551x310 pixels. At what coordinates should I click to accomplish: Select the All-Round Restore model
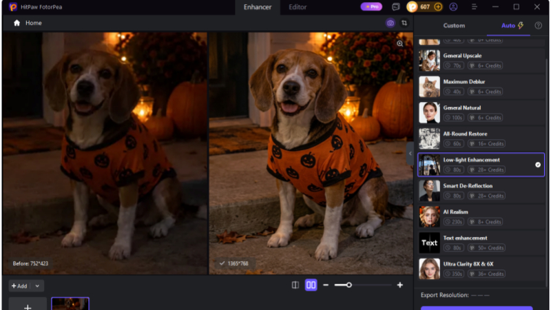(x=481, y=138)
